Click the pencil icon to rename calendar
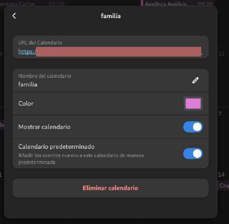The image size is (229, 224). [195, 80]
